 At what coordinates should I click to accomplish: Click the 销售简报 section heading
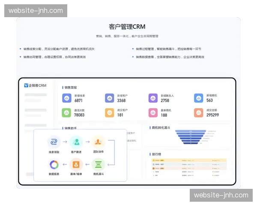pos(71,88)
